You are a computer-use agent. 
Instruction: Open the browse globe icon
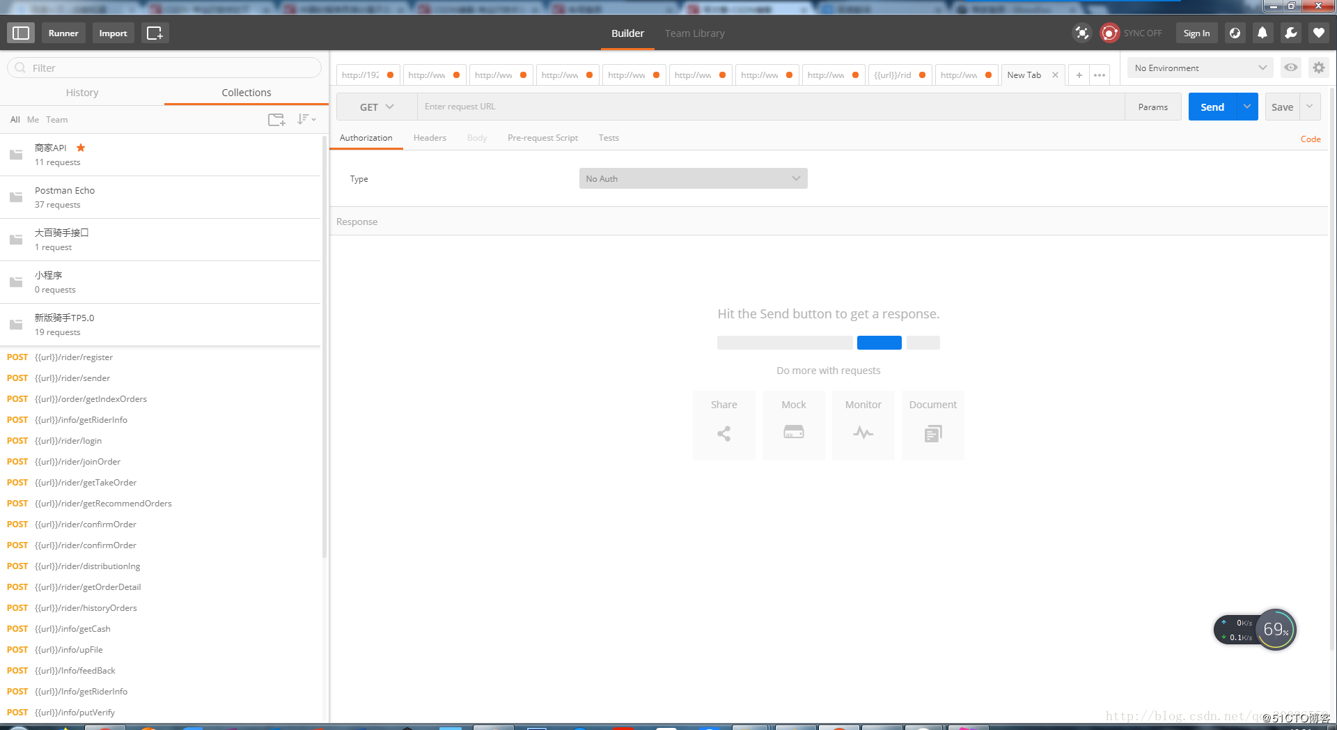(1235, 33)
